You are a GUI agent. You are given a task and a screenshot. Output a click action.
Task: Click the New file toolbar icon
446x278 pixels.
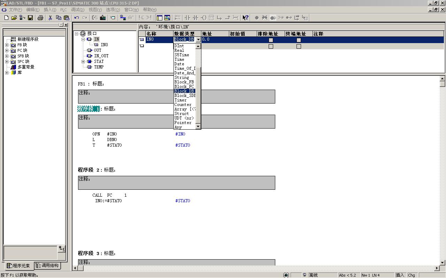(6, 18)
